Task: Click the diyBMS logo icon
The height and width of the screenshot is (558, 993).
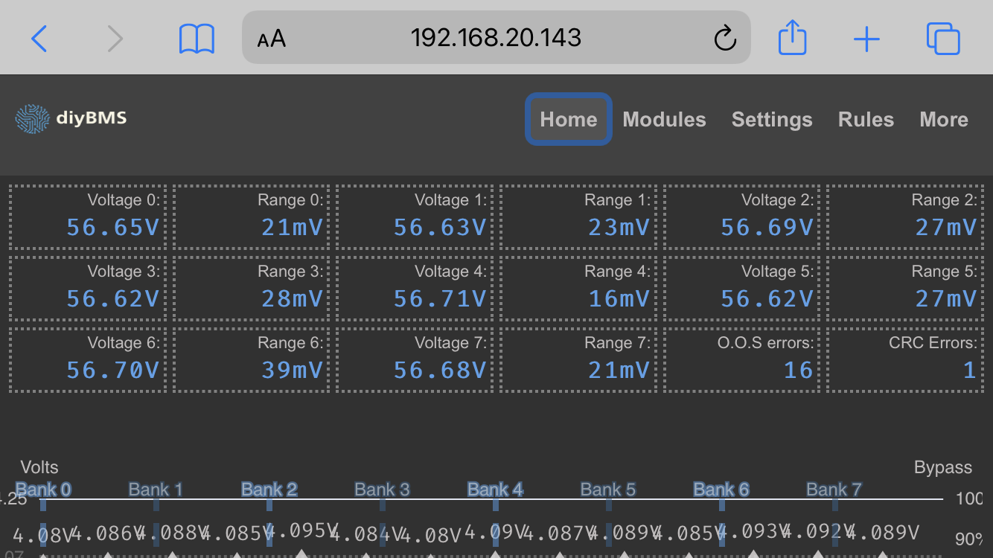Action: (x=31, y=118)
